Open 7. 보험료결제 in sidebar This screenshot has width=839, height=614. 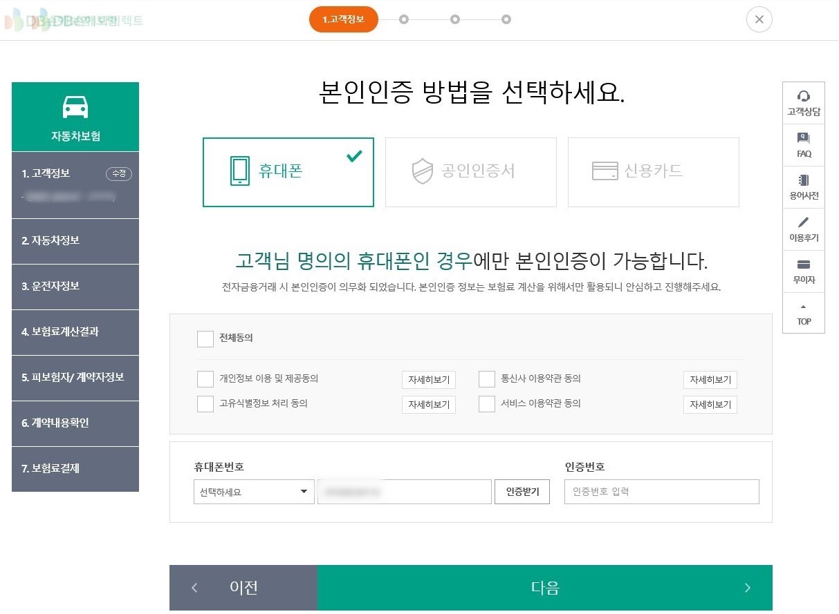[x=75, y=469]
